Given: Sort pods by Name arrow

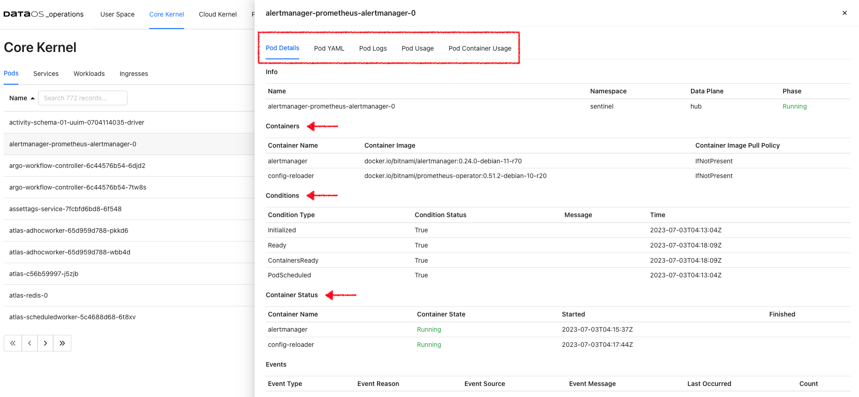Looking at the screenshot, I should click(33, 98).
